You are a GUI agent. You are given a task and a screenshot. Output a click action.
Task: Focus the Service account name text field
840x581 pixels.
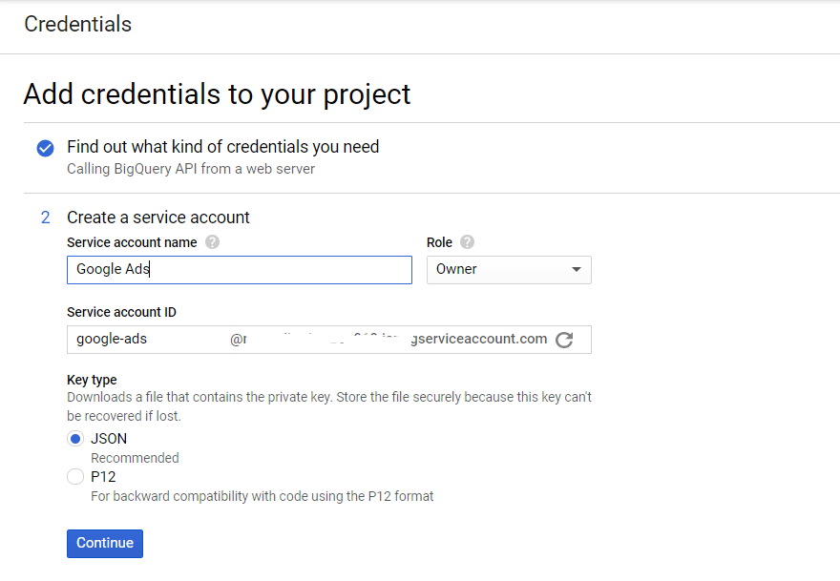point(239,270)
